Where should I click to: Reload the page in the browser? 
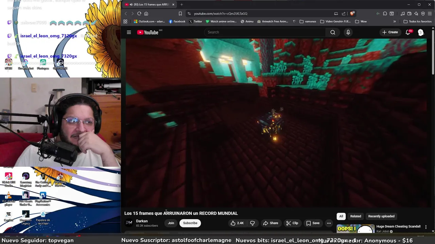pyautogui.click(x=139, y=14)
